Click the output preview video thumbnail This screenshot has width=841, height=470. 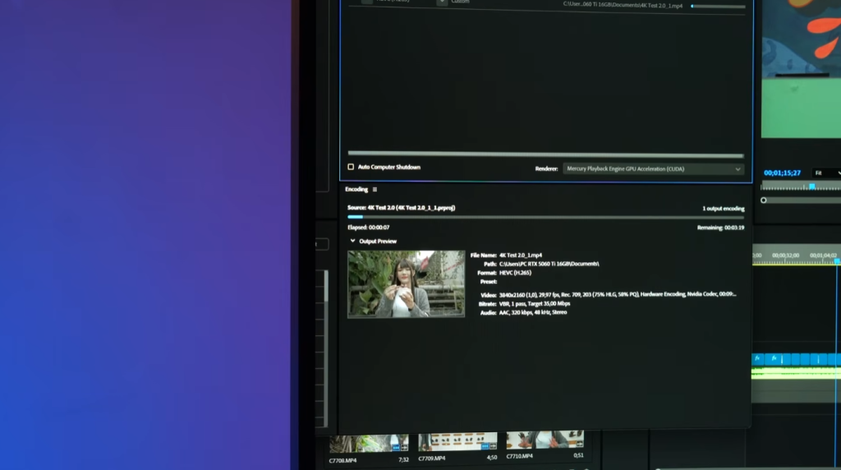[406, 283]
